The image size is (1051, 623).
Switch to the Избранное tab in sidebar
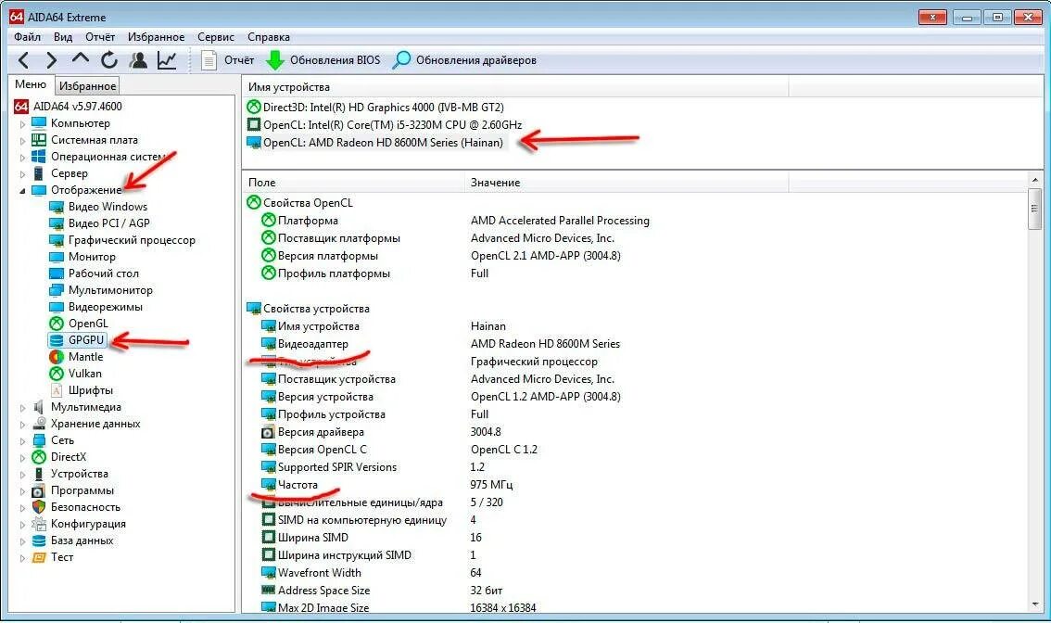[x=87, y=86]
